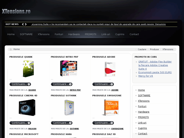Open the Adobe Acrobat product box image

tap(110, 69)
